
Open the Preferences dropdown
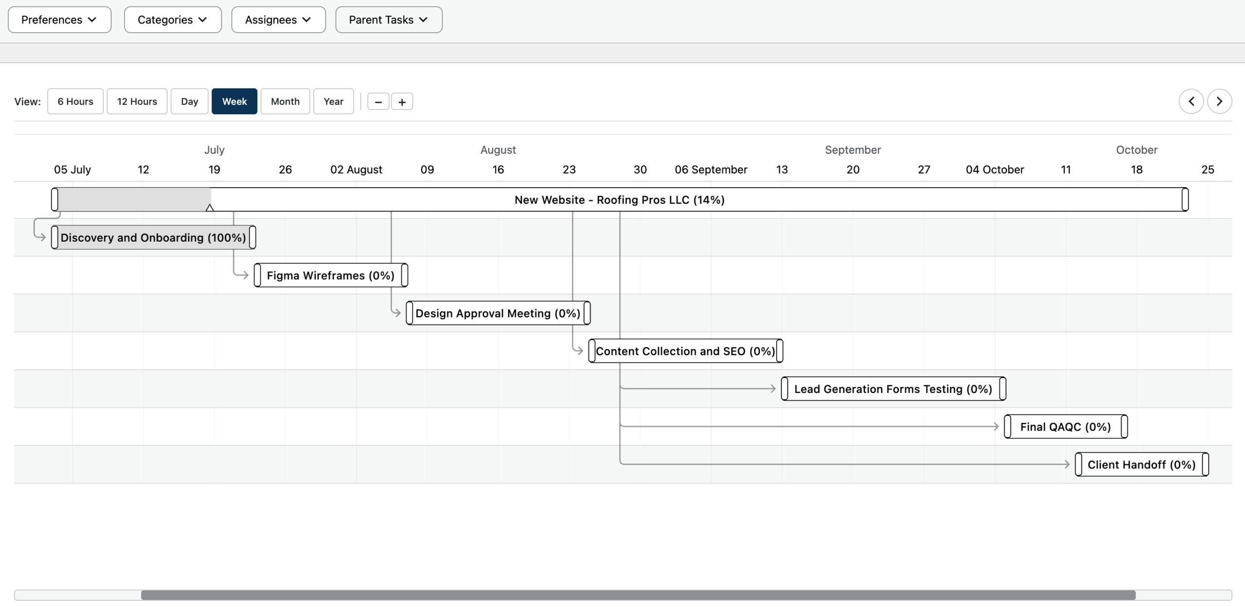(59, 20)
